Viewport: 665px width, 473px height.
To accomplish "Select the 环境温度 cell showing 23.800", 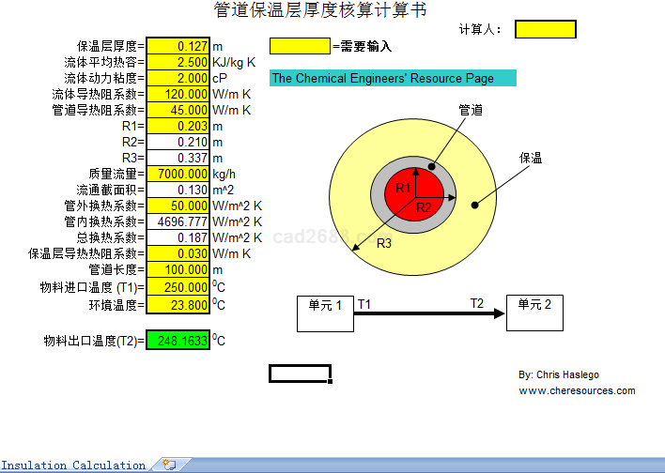I will [x=178, y=305].
